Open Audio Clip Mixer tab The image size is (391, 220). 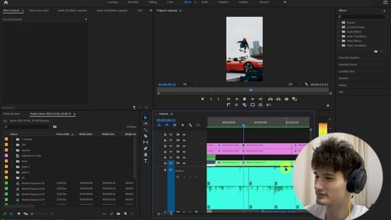72,10
